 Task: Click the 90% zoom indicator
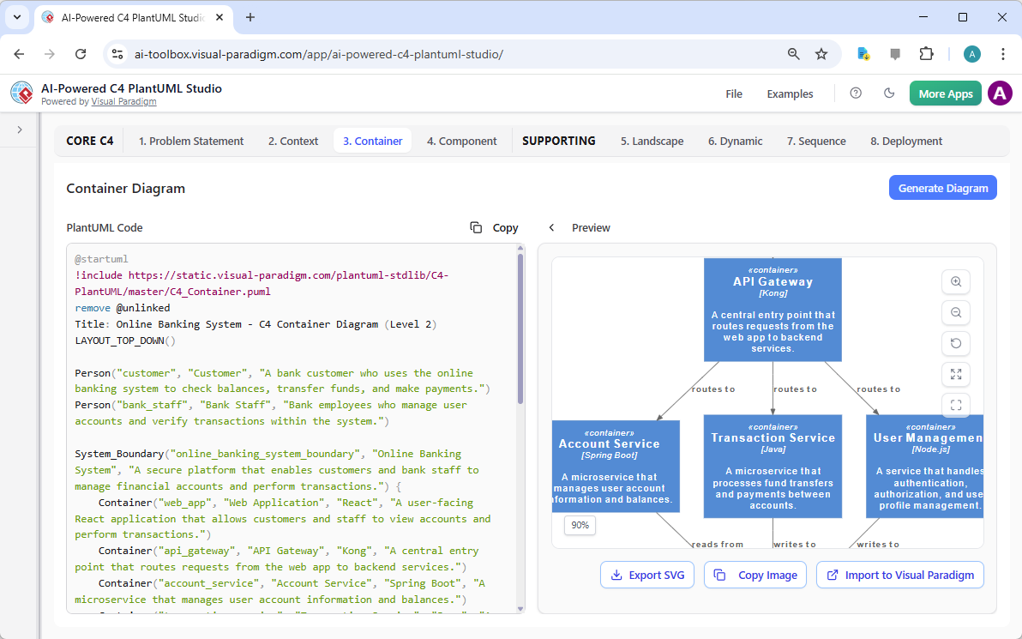point(580,525)
